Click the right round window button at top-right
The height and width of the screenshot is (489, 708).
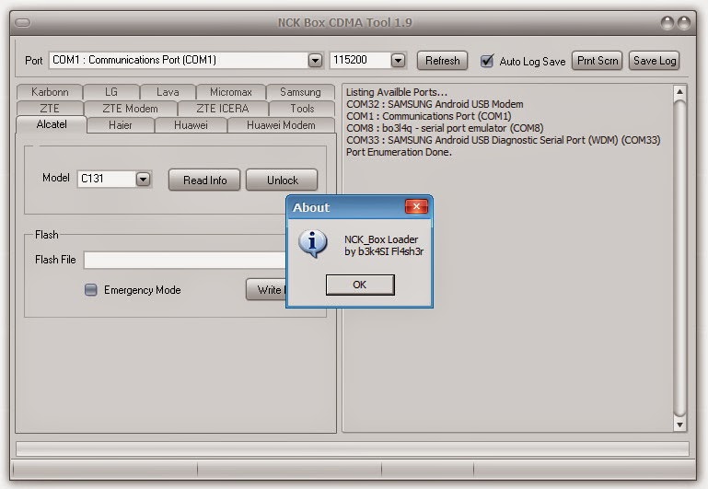click(x=684, y=23)
